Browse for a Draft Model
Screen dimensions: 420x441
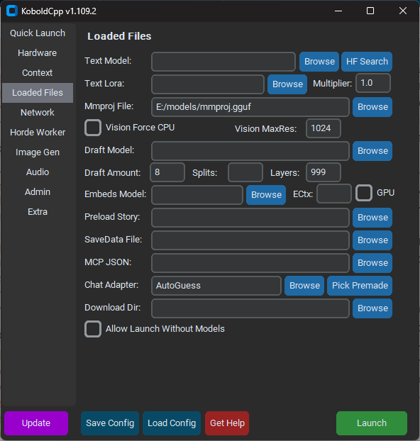[372, 151]
